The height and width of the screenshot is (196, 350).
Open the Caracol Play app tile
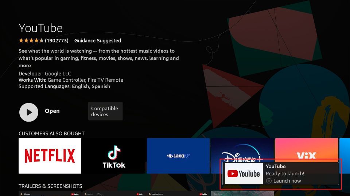coord(178,156)
